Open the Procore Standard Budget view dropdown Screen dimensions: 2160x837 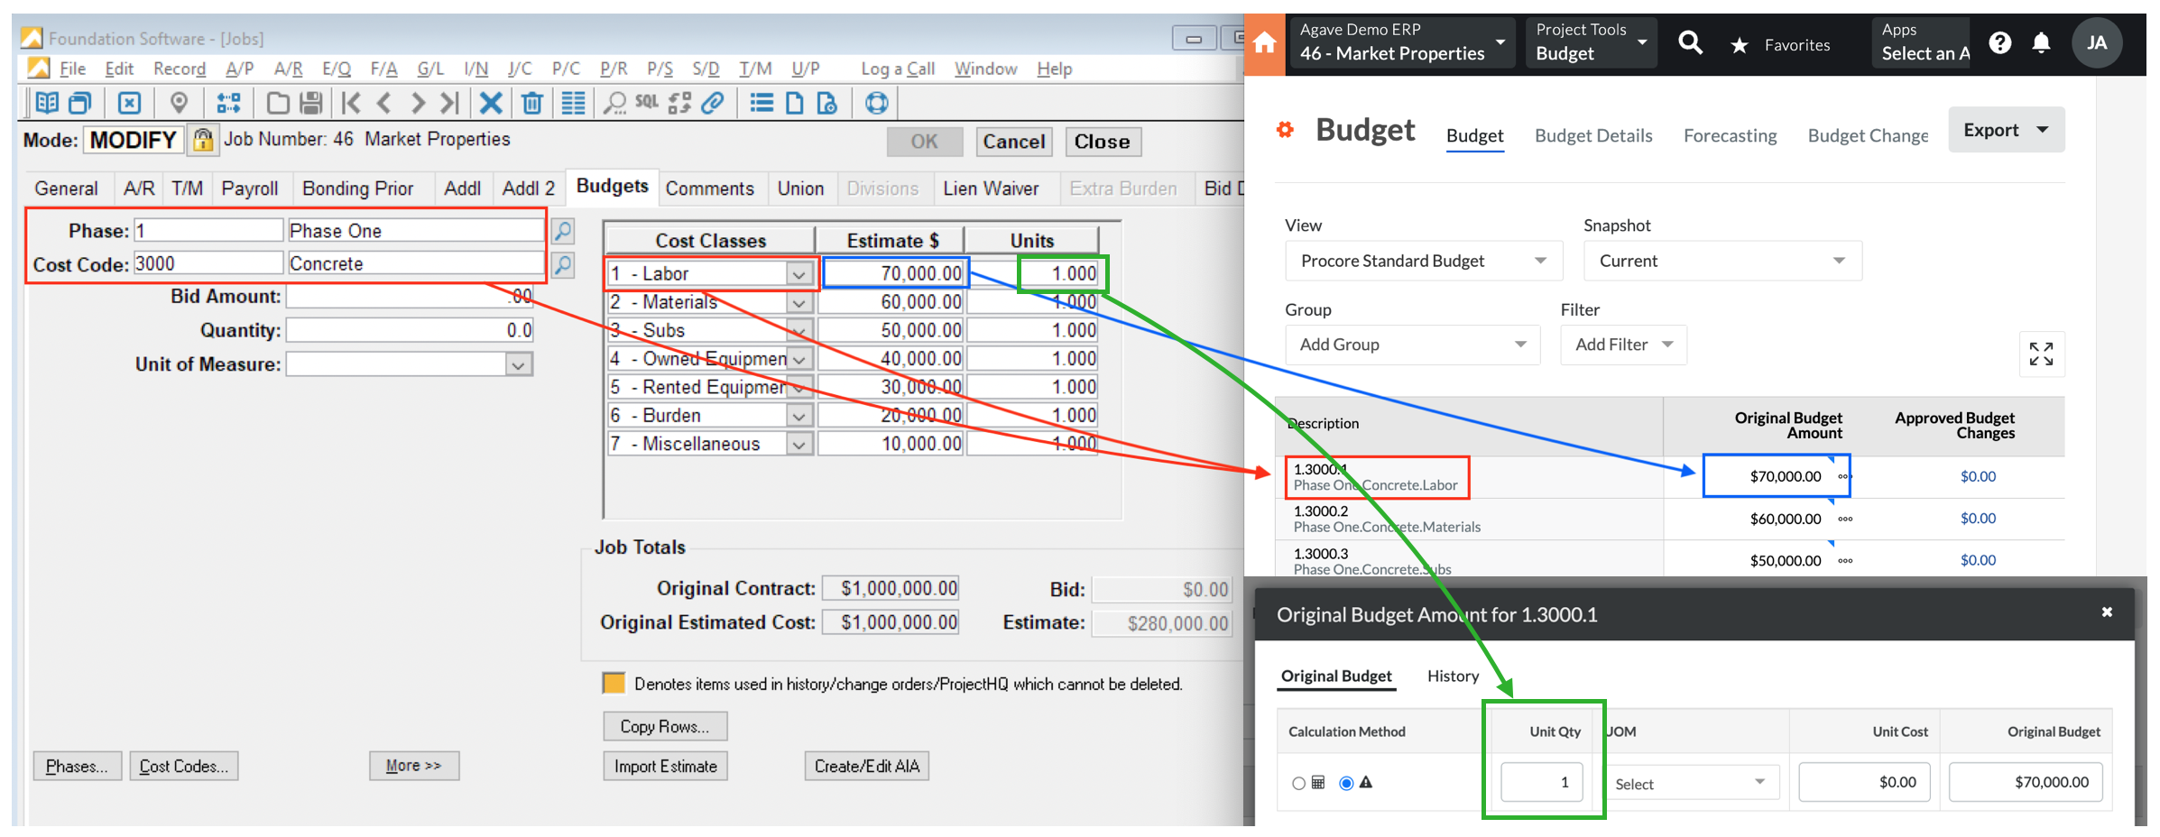click(x=1423, y=262)
